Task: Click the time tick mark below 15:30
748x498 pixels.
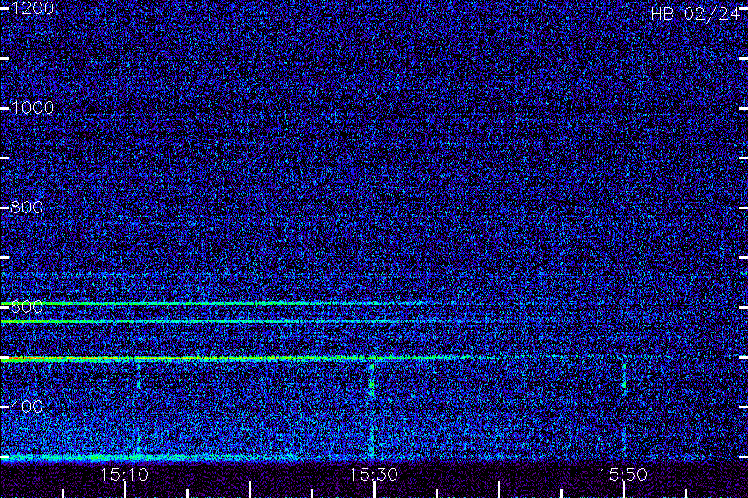Action: pos(374,490)
